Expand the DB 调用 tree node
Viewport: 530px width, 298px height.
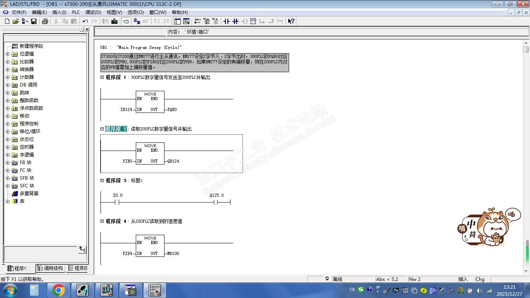7,85
